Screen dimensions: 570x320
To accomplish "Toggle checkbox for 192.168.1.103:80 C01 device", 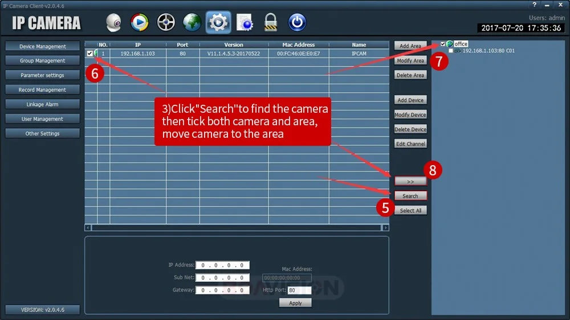I will coord(451,51).
